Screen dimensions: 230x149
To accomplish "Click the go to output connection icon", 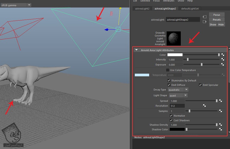I will (205, 22).
